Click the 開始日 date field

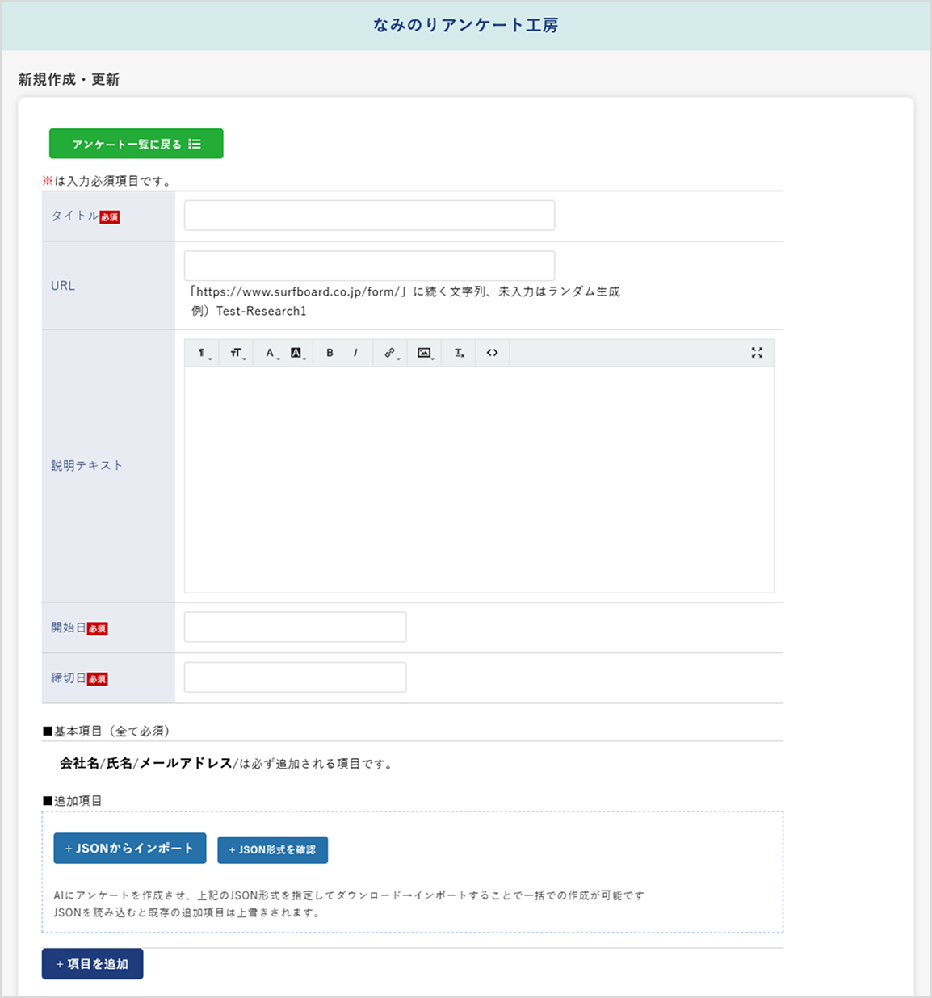pyautogui.click(x=294, y=627)
